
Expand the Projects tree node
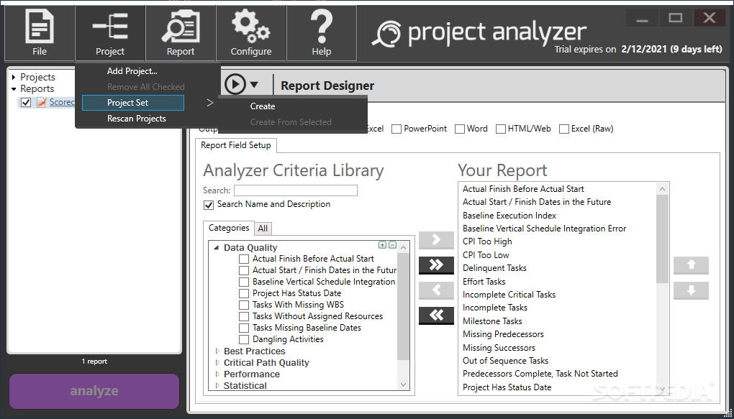(14, 77)
